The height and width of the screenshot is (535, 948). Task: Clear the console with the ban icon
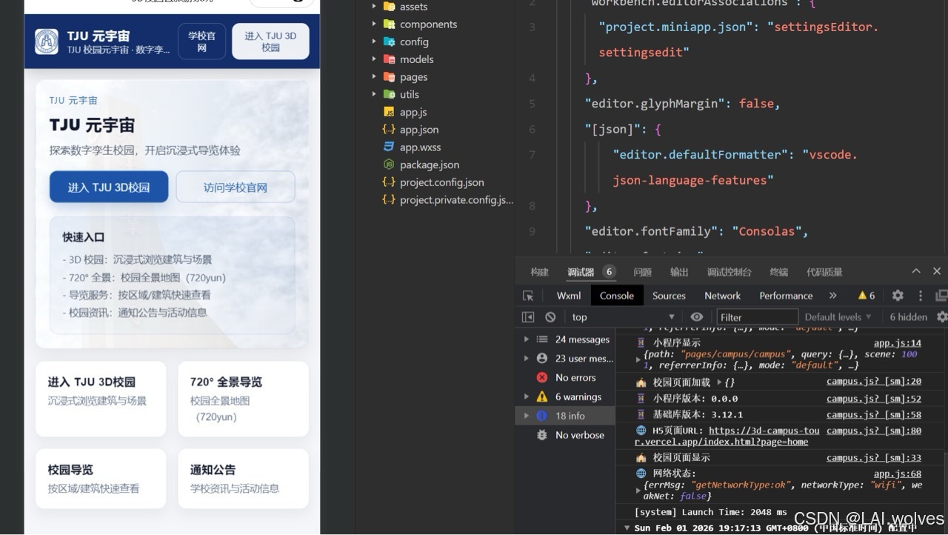click(550, 317)
